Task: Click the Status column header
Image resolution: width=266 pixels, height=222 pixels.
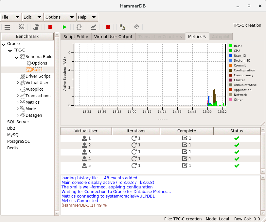Action: coord(237,131)
